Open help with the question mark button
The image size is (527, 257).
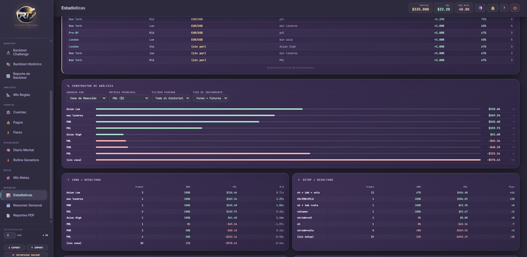point(504,8)
